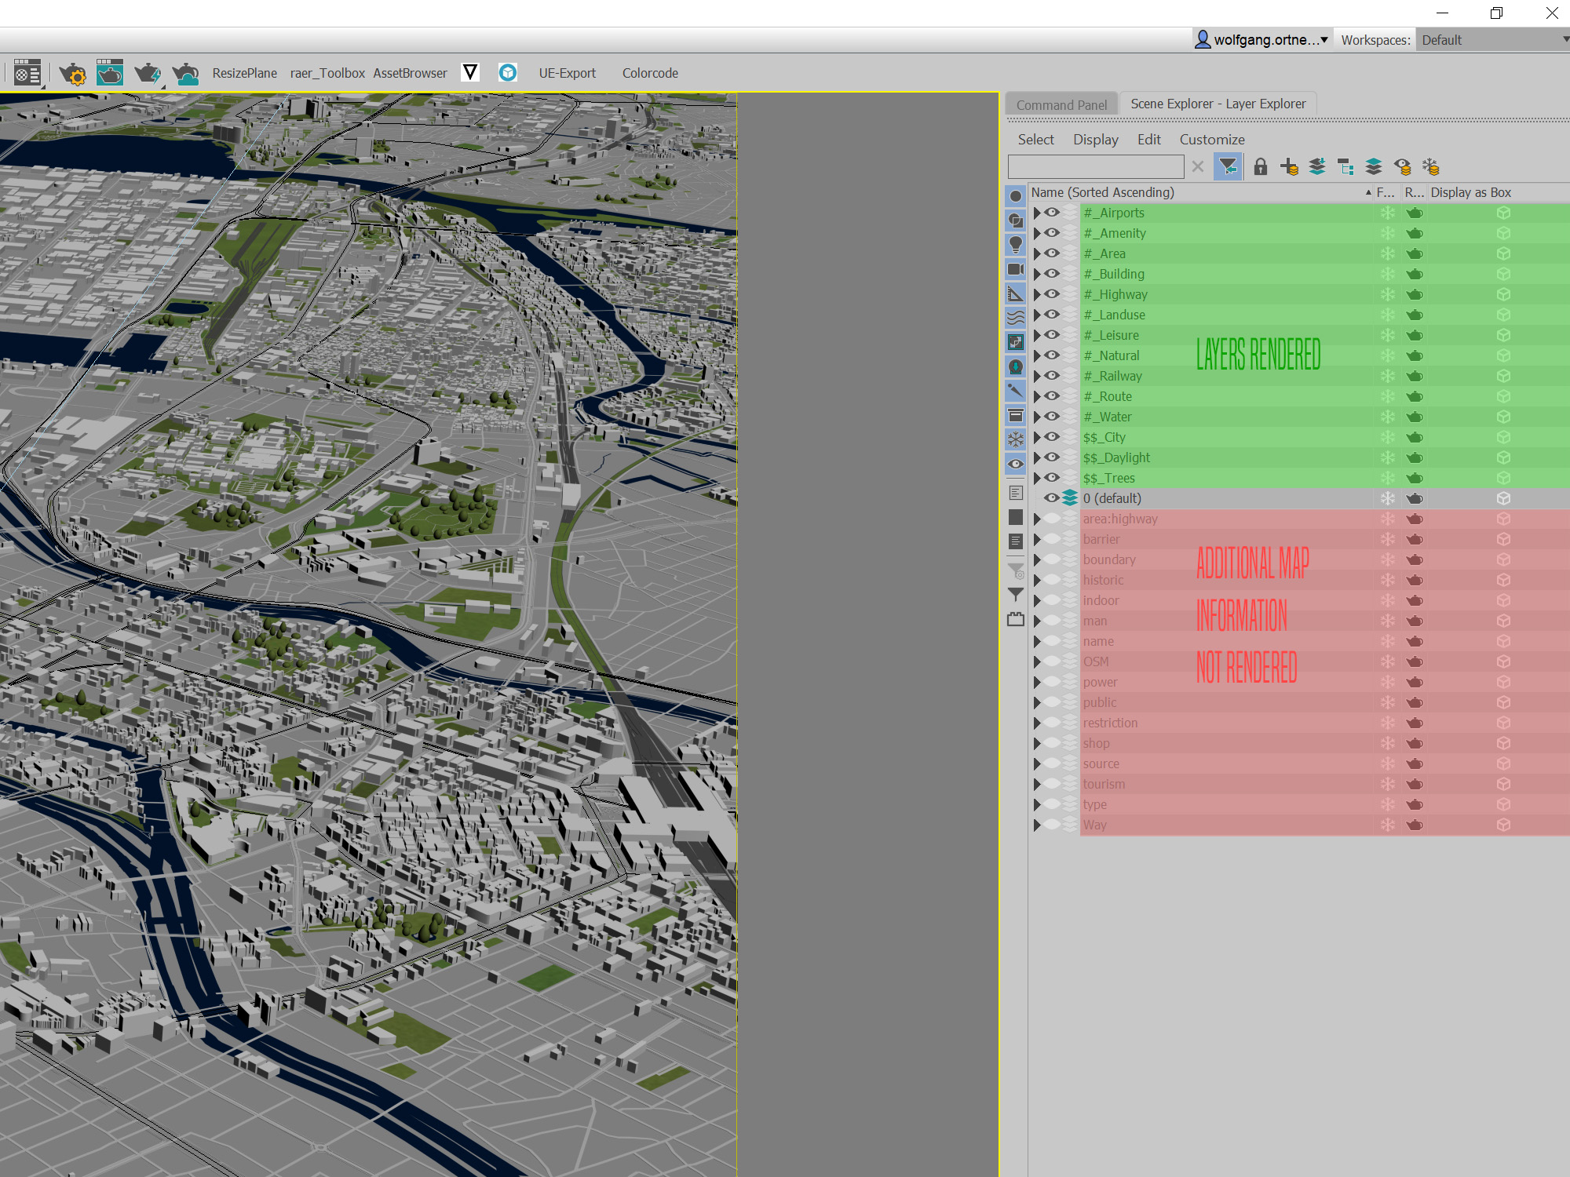Switch to the Command Panel tab
The width and height of the screenshot is (1570, 1177).
tap(1061, 104)
